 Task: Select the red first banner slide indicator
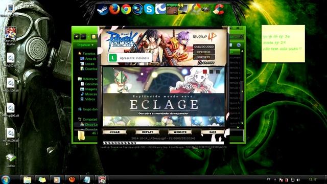point(205,72)
